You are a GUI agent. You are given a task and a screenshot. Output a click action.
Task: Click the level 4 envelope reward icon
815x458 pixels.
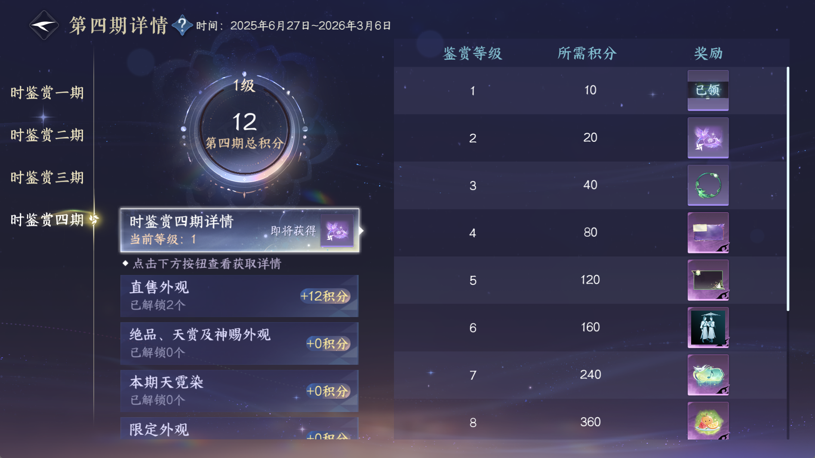click(x=708, y=233)
